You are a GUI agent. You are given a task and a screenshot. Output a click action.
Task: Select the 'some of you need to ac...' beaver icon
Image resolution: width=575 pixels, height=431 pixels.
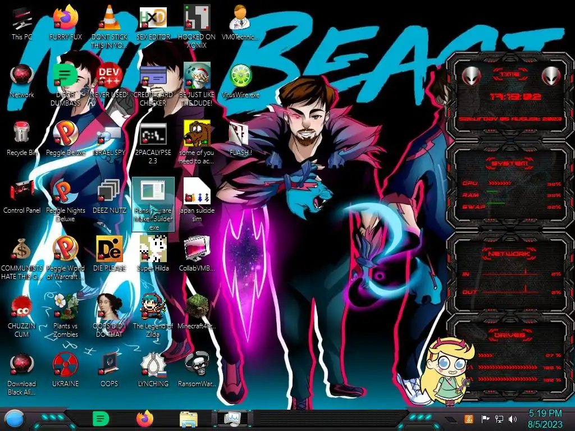[197, 134]
